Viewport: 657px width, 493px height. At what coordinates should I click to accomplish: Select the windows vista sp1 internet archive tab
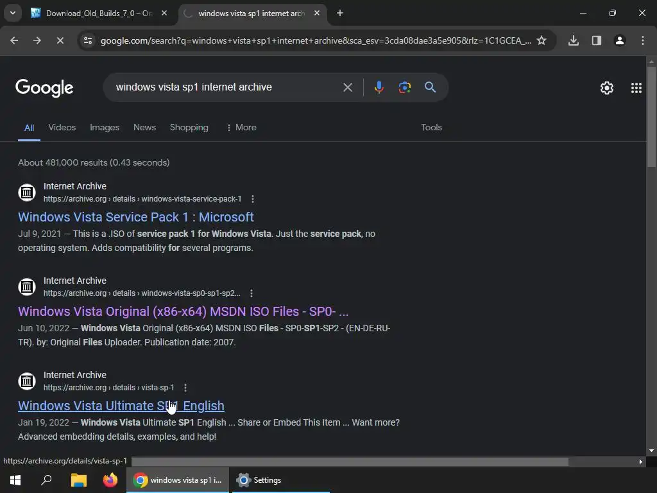coord(252,13)
